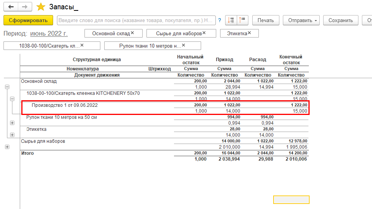Open the Отправить dropdown menu
This screenshot has height=209, width=372.
(x=301, y=20)
